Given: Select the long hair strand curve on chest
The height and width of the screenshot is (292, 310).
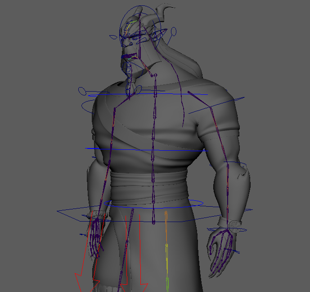Looking at the screenshot, I should (x=183, y=108).
